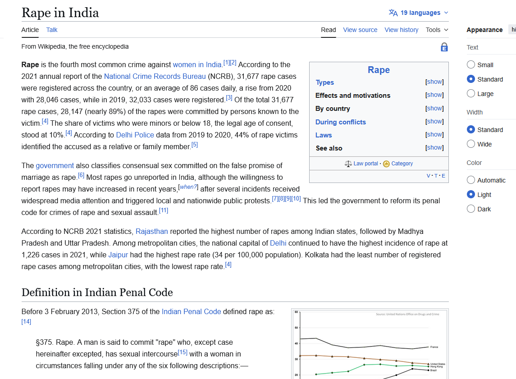
Task: Select the Light color radio
Action: tap(471, 194)
